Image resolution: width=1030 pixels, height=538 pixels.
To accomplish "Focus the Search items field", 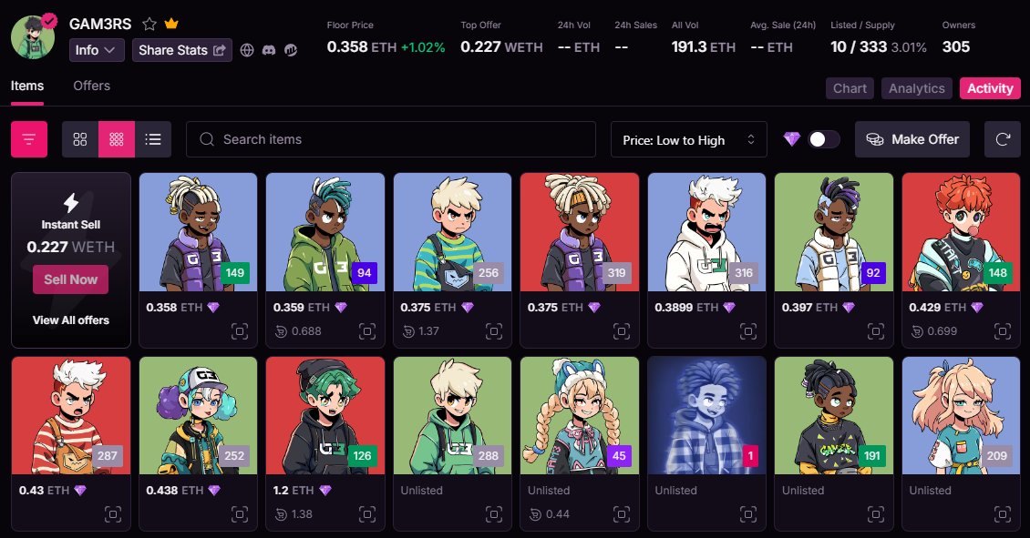I will [391, 139].
